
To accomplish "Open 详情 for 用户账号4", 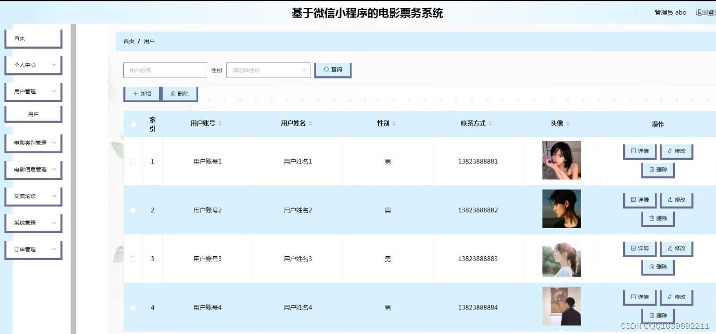I will tap(640, 297).
